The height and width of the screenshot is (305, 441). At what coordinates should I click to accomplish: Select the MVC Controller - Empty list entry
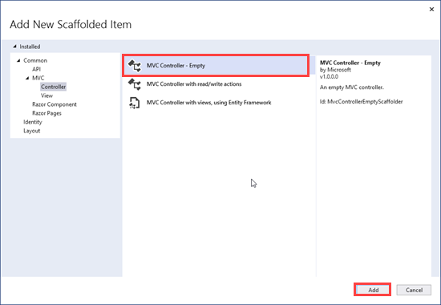coord(216,66)
